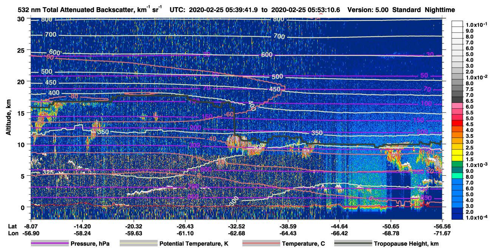491x252 pixels.
Task: Click latitude value -32.52
Action: 236,226
